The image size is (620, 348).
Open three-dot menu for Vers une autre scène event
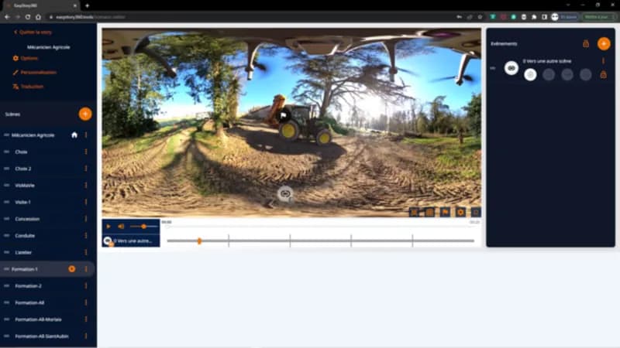coord(603,60)
